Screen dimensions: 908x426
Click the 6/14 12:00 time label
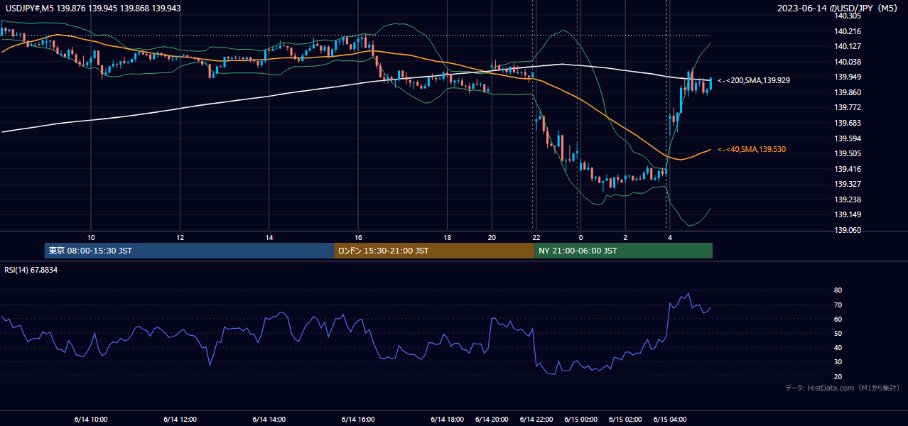tap(180, 419)
